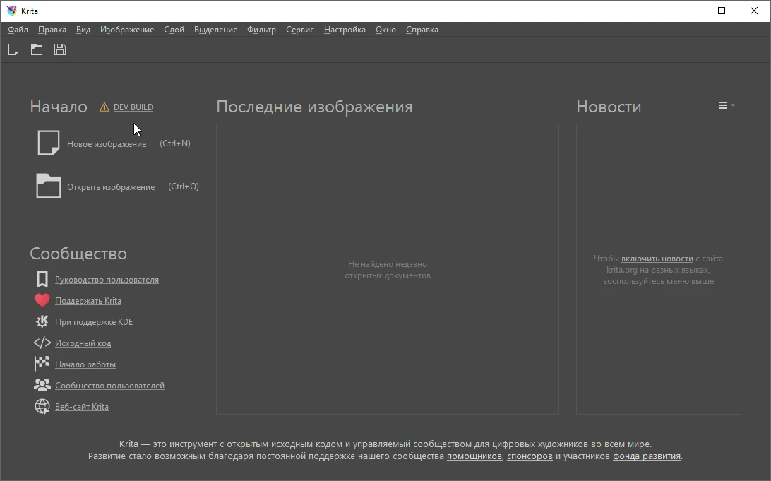Click the DEV BUILD warning triangle icon
The width and height of the screenshot is (771, 481).
(x=104, y=107)
